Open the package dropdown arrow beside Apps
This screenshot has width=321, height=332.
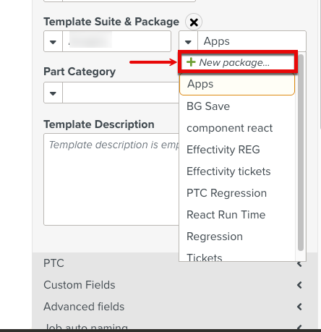coord(188,41)
